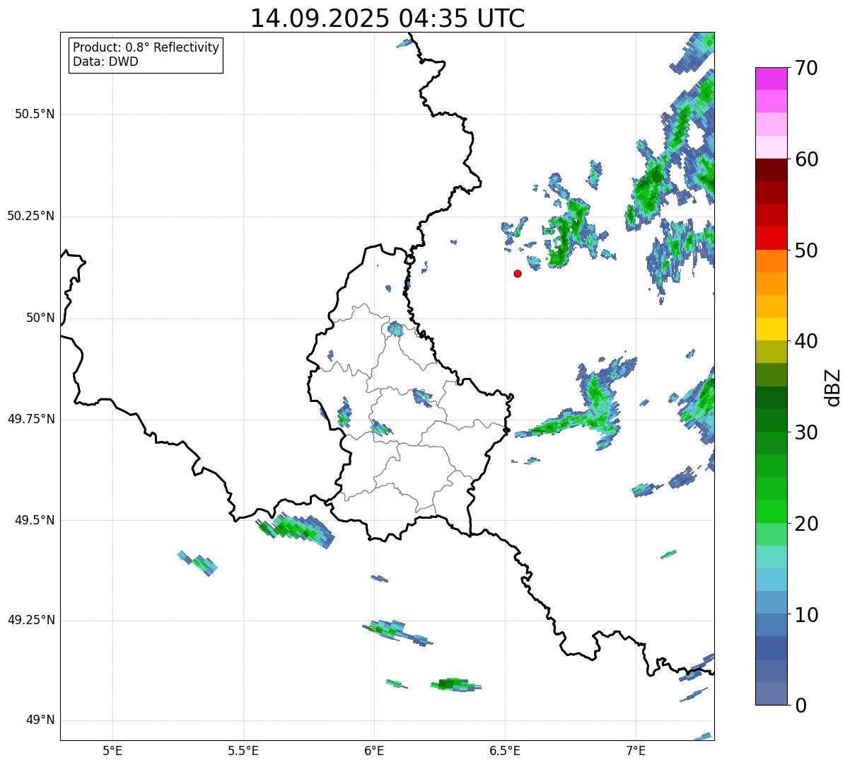Click the orange colorbar segment below 50
The width and height of the screenshot is (850, 765).
pos(772,261)
